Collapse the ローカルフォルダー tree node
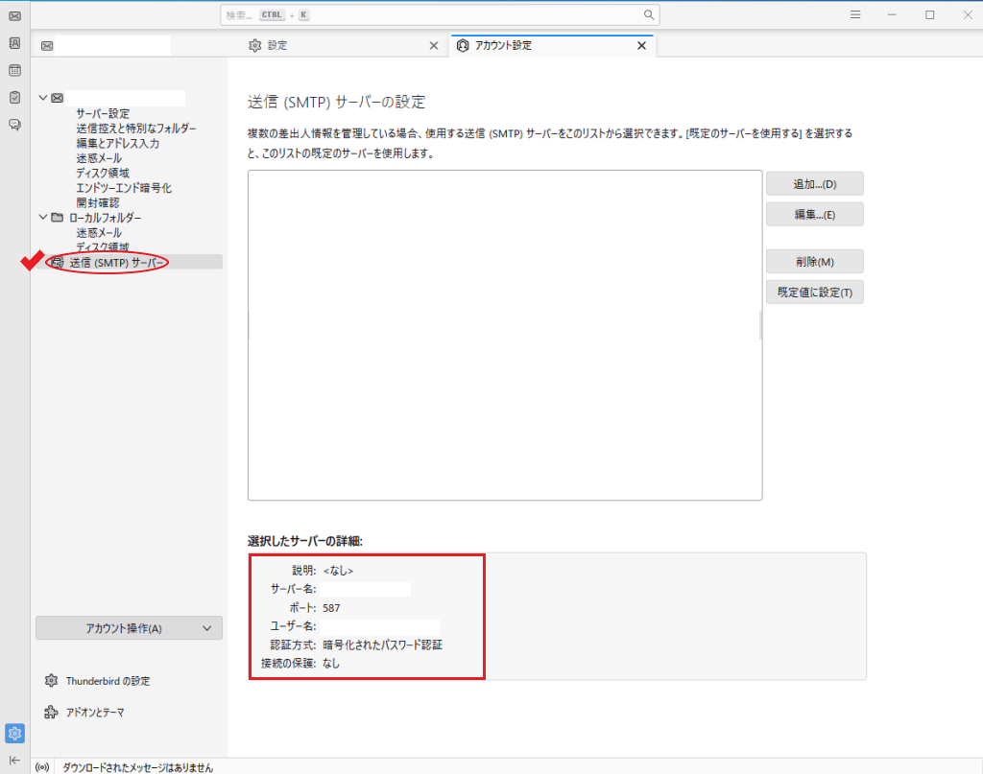 coord(43,218)
